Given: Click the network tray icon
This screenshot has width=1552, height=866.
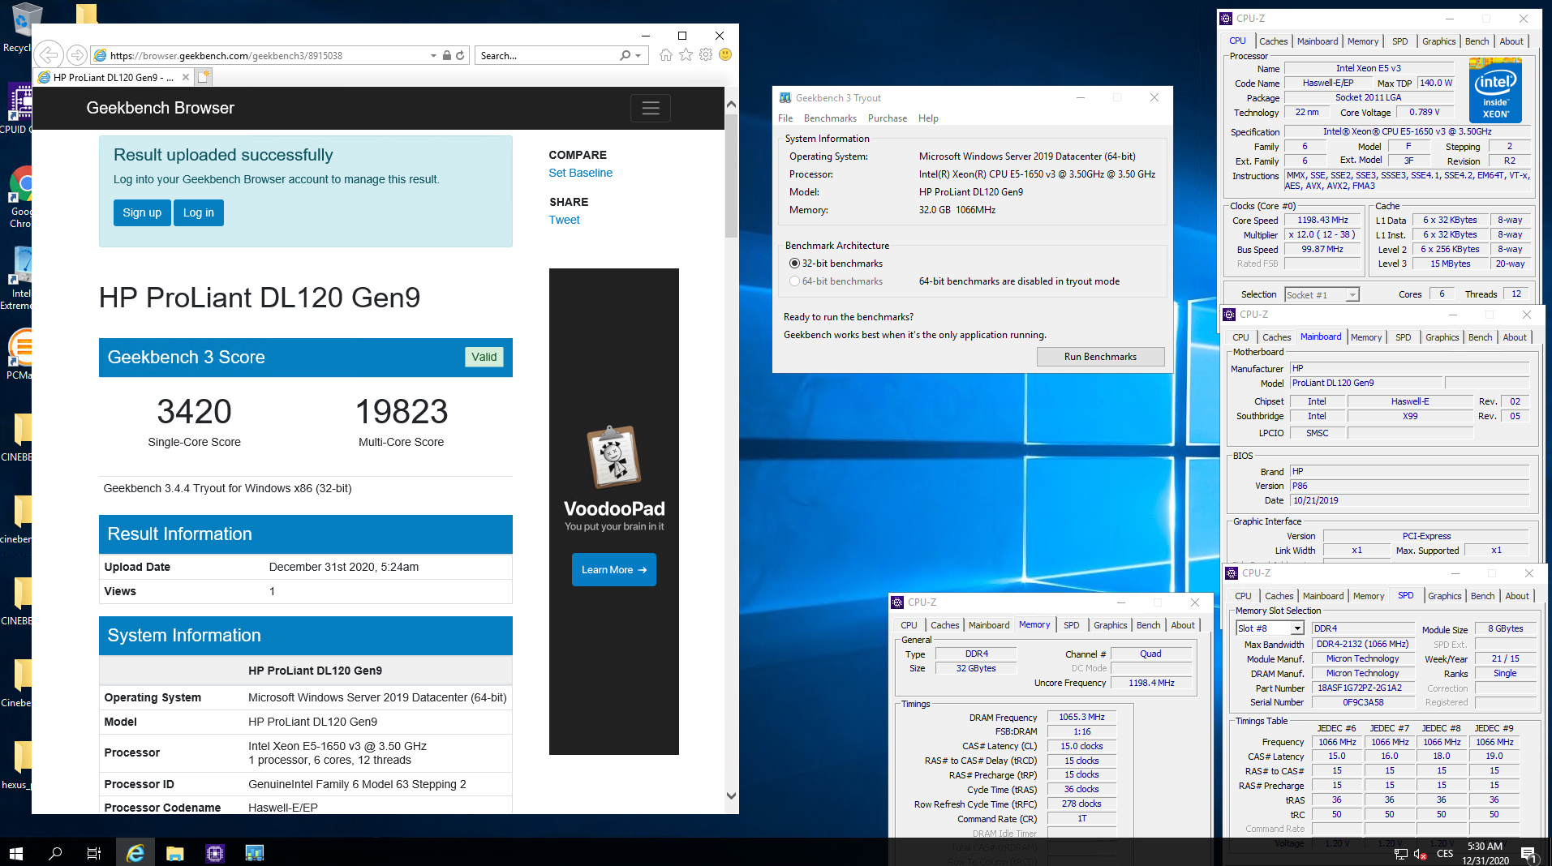Looking at the screenshot, I should tap(1400, 854).
